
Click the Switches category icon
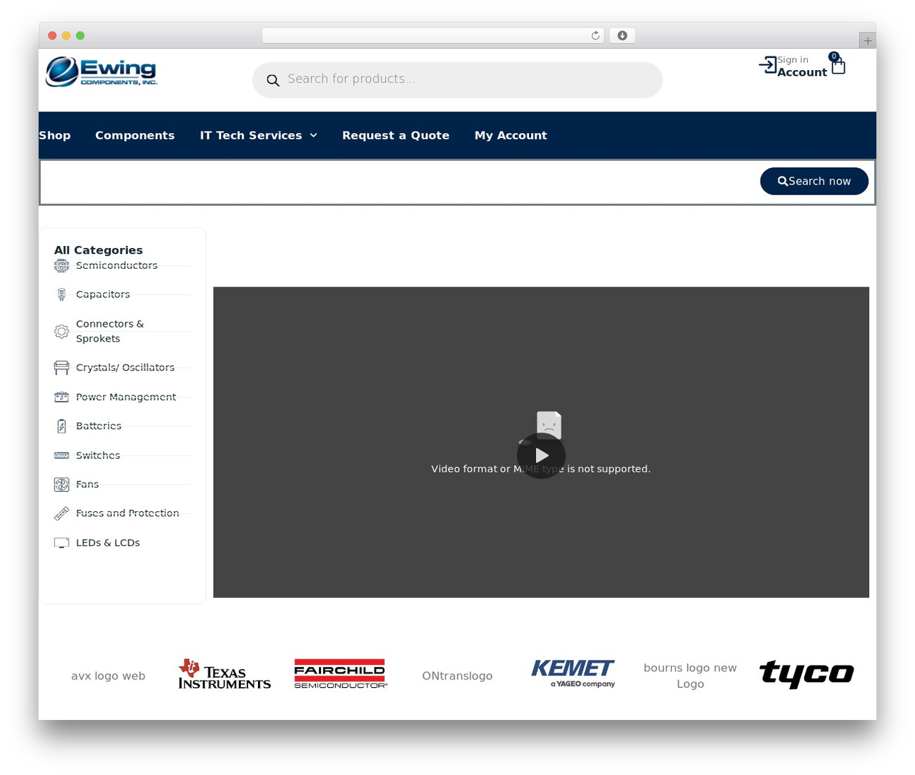pyautogui.click(x=61, y=455)
